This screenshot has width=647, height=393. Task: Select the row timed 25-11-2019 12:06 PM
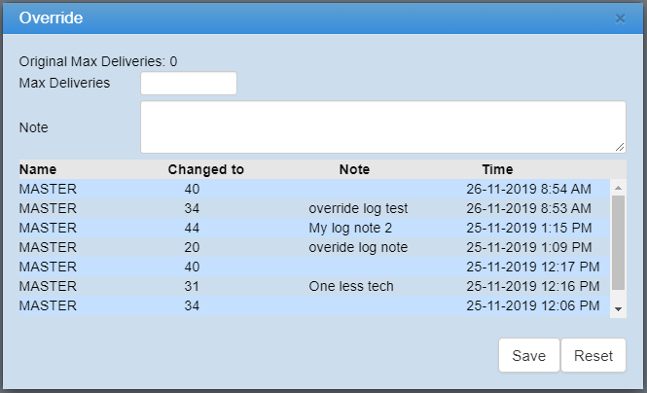[x=311, y=305]
